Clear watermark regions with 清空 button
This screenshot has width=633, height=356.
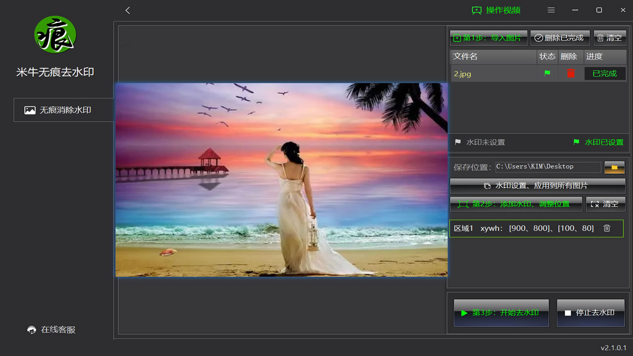click(605, 204)
